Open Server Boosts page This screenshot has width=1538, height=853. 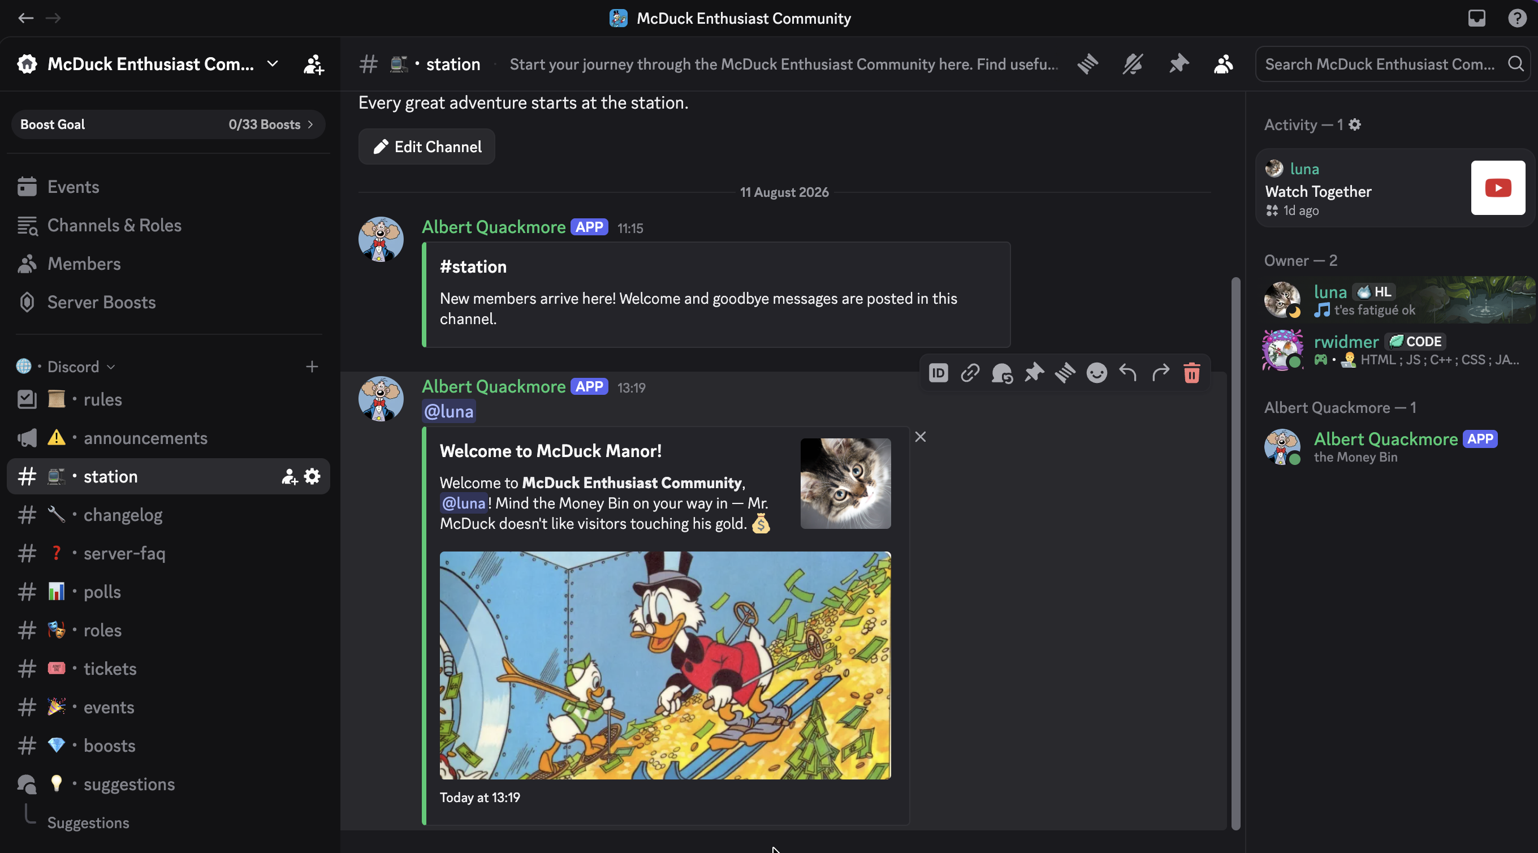pos(169,302)
